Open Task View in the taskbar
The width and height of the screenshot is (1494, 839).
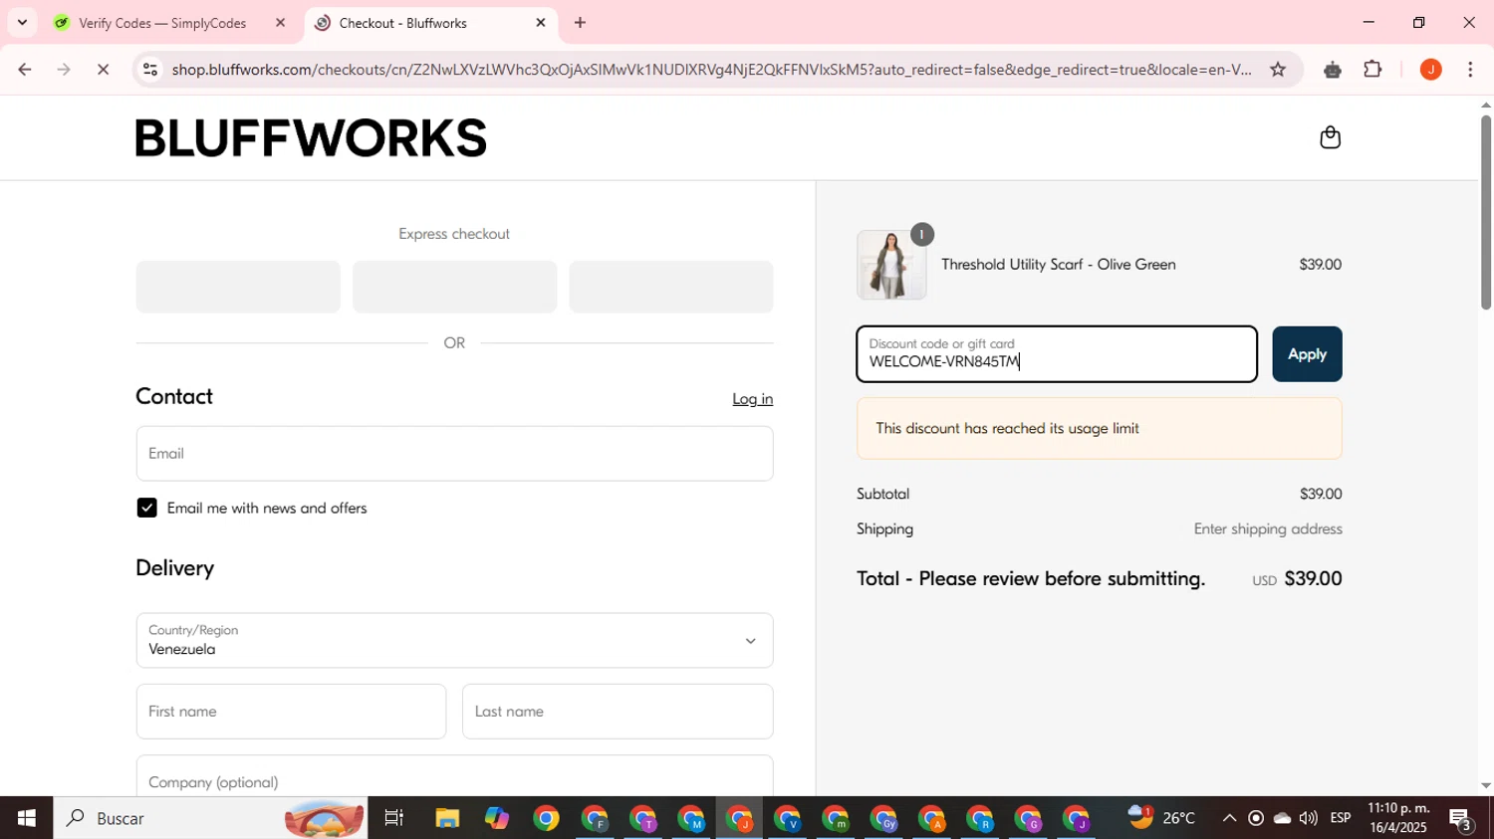click(394, 818)
